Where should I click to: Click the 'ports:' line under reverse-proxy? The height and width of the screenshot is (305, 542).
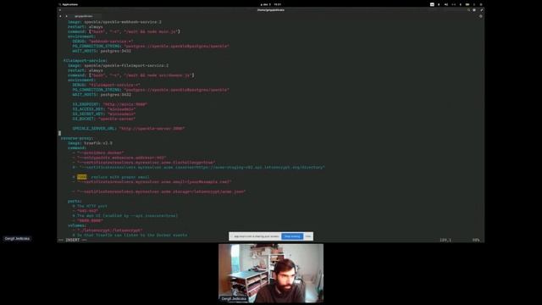[75, 201]
